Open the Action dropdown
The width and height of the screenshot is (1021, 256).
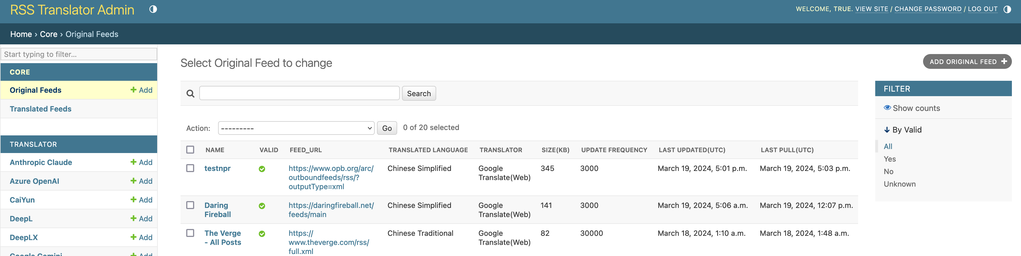(x=296, y=128)
